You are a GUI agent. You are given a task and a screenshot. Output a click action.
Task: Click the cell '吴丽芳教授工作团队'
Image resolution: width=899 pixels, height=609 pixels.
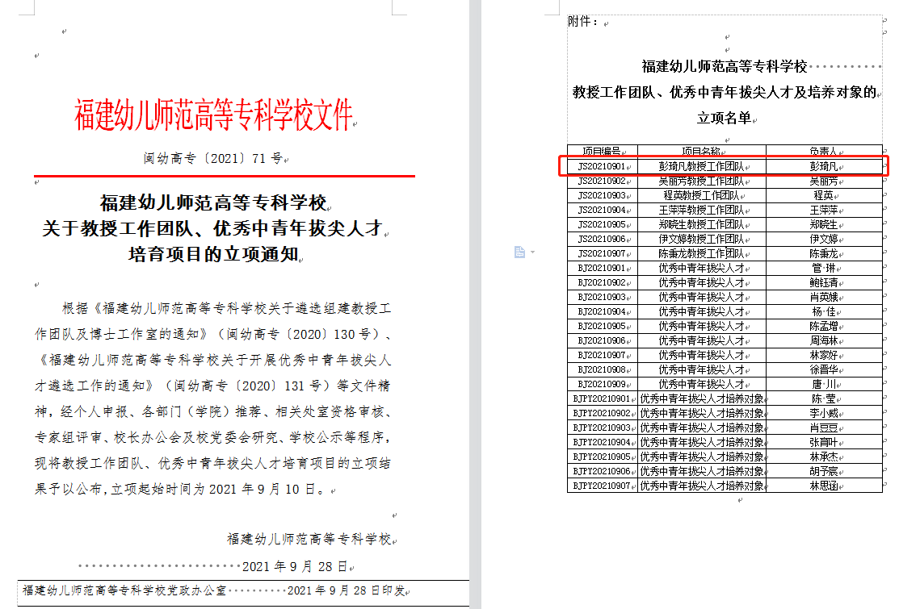[701, 181]
